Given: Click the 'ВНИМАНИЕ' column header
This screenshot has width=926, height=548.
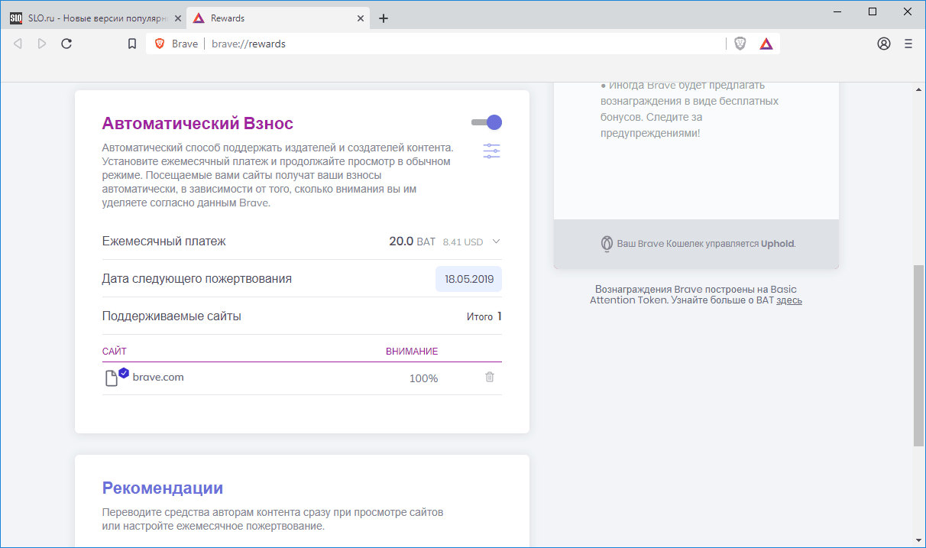Looking at the screenshot, I should (x=412, y=351).
